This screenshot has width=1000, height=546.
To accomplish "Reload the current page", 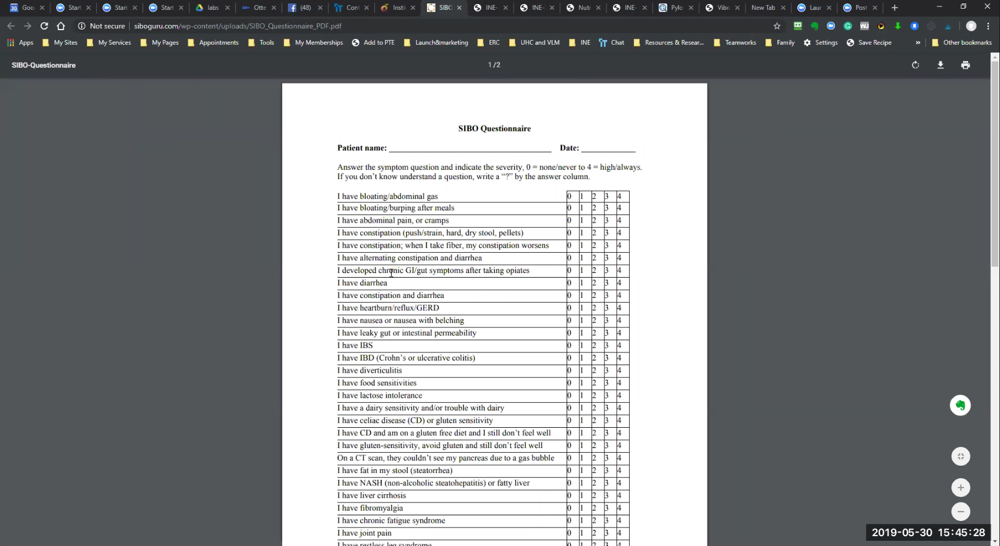I will (x=44, y=26).
